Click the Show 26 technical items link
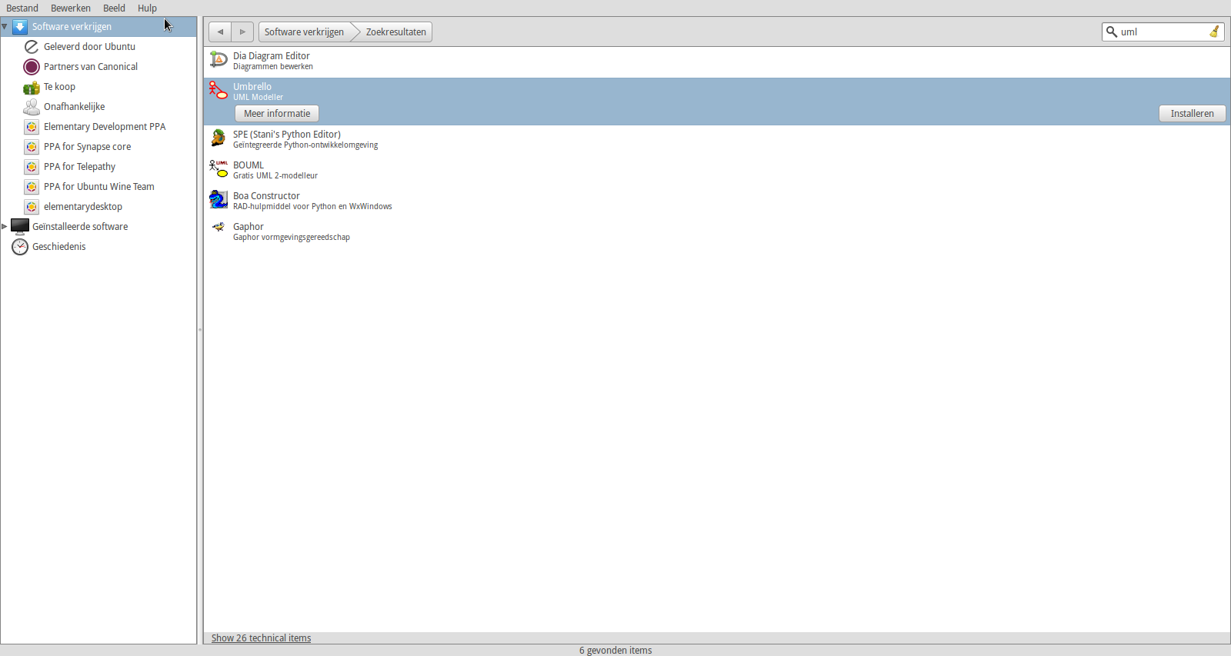The height and width of the screenshot is (656, 1231). pos(261,638)
